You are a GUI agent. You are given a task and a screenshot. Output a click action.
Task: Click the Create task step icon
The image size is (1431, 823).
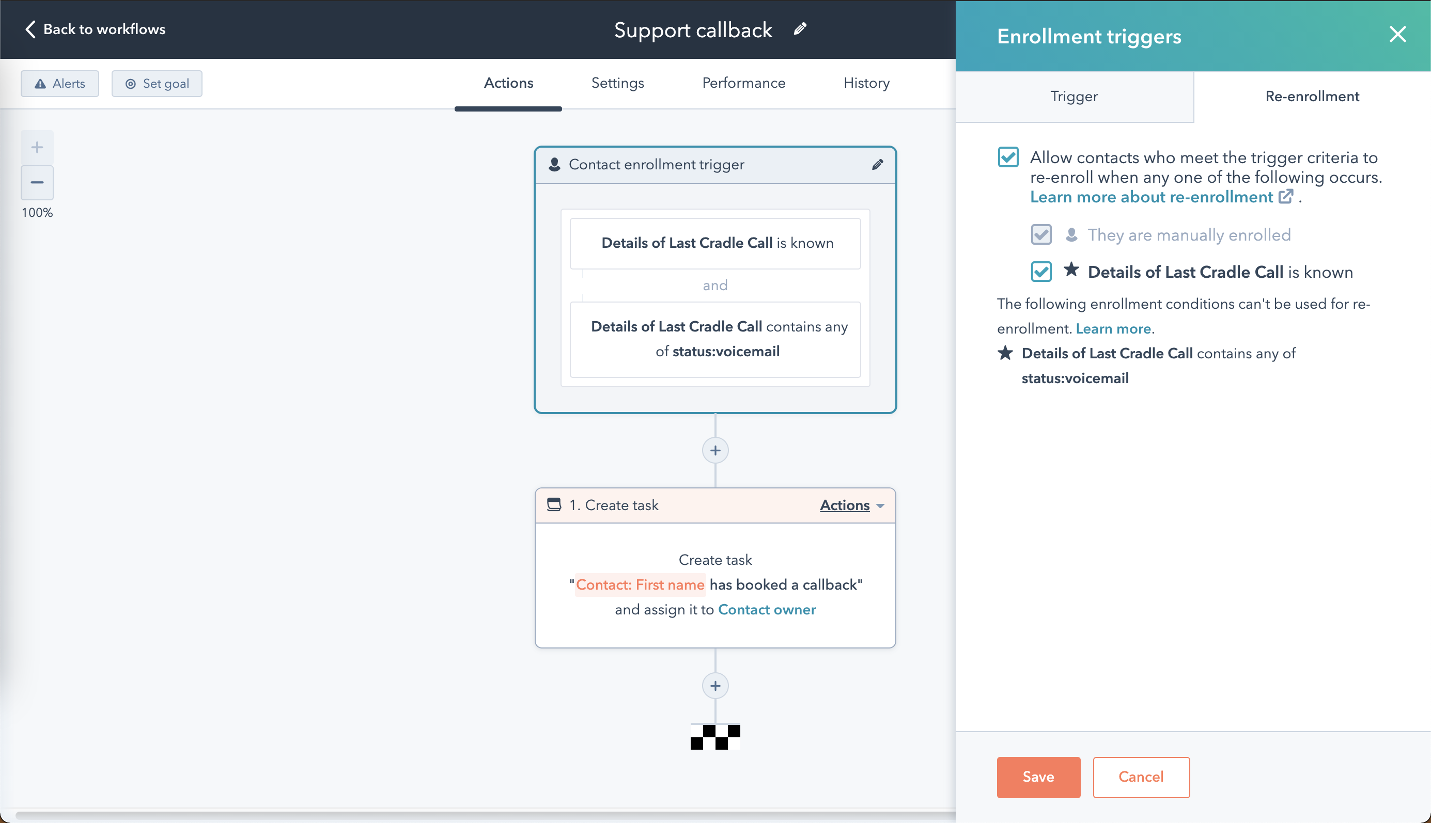coord(554,505)
